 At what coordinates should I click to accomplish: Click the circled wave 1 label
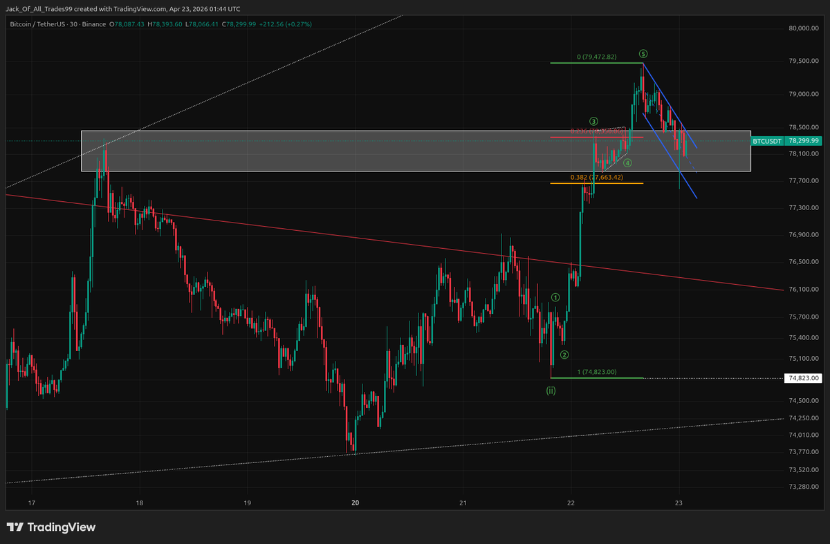[x=555, y=297]
